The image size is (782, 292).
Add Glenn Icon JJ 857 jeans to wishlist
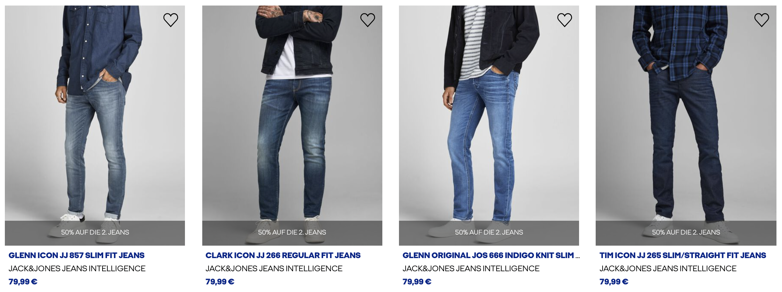point(171,20)
